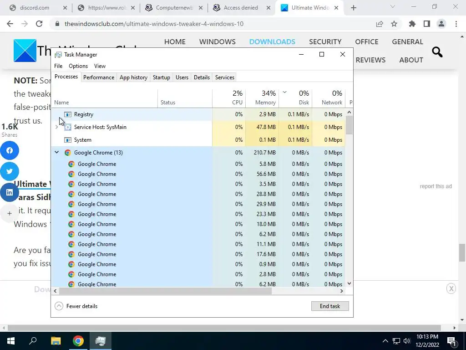
Task: Open the View menu
Action: [x=100, y=66]
